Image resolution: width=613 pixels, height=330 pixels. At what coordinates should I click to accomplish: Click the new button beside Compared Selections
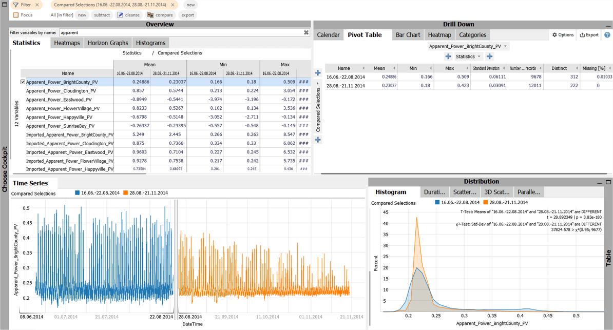(190, 5)
